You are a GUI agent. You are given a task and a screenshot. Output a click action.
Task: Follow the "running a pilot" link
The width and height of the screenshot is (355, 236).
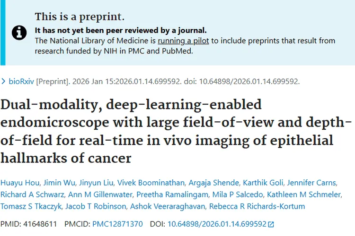click(184, 41)
